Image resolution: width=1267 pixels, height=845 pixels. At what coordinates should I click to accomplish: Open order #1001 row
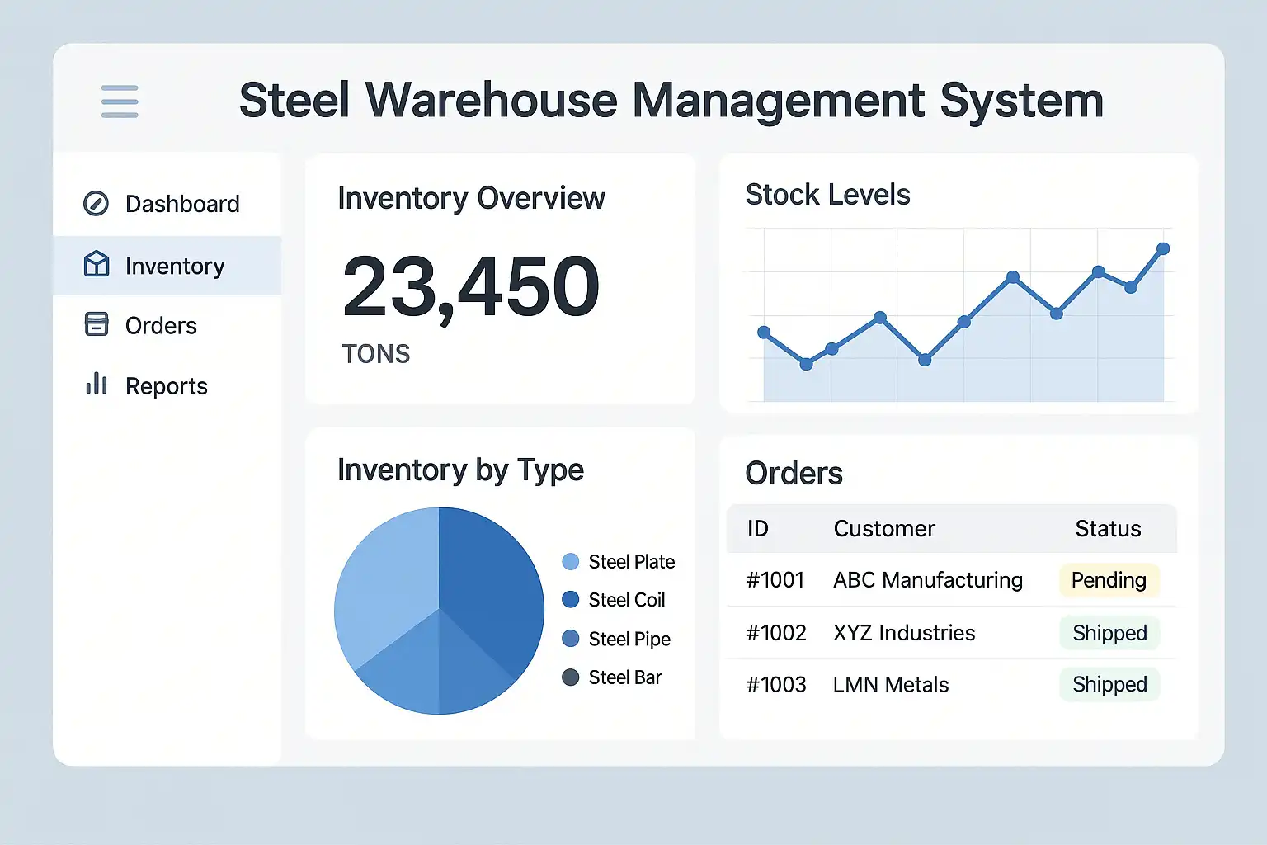pyautogui.click(x=775, y=580)
